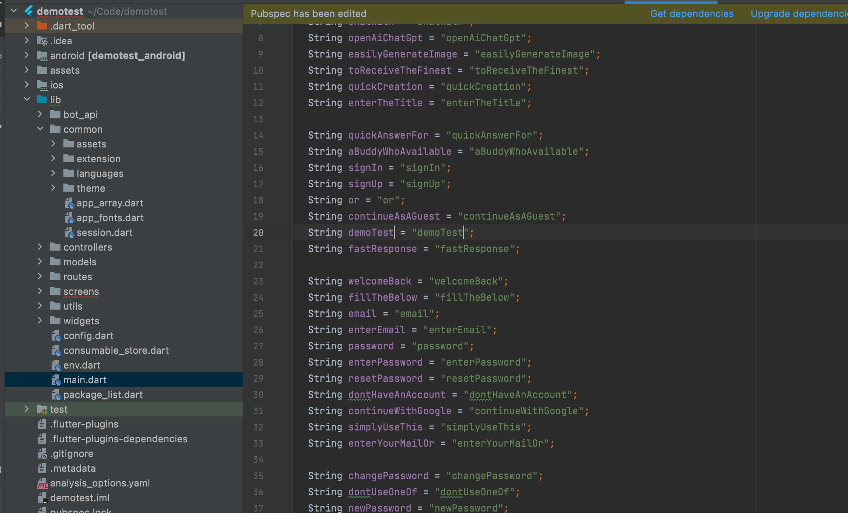
Task: Click the .idea settings folder icon
Action: (x=42, y=41)
